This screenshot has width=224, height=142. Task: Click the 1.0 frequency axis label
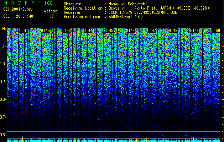click(x=3, y=64)
